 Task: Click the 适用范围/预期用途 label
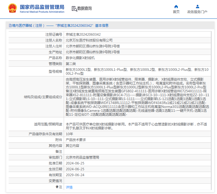[x=48, y=124]
